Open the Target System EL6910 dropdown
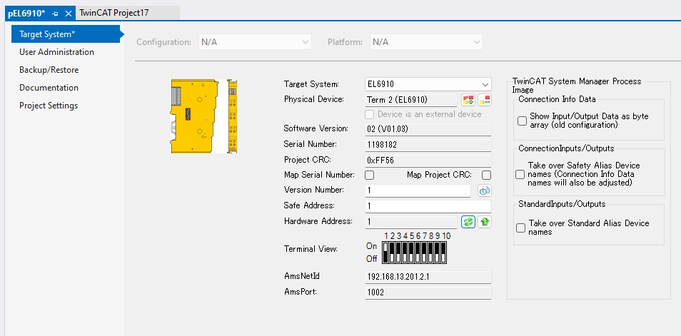The height and width of the screenshot is (336, 681). coord(485,84)
